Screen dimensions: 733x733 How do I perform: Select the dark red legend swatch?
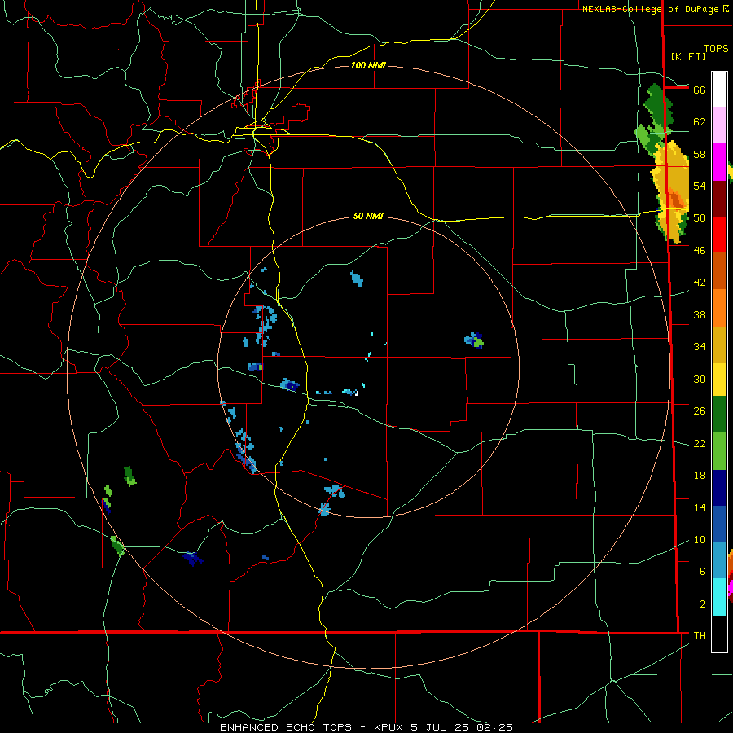pos(719,199)
